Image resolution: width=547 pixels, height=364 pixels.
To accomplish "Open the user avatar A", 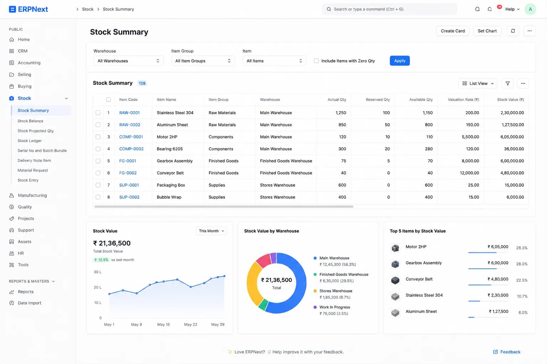I will coord(530,9).
